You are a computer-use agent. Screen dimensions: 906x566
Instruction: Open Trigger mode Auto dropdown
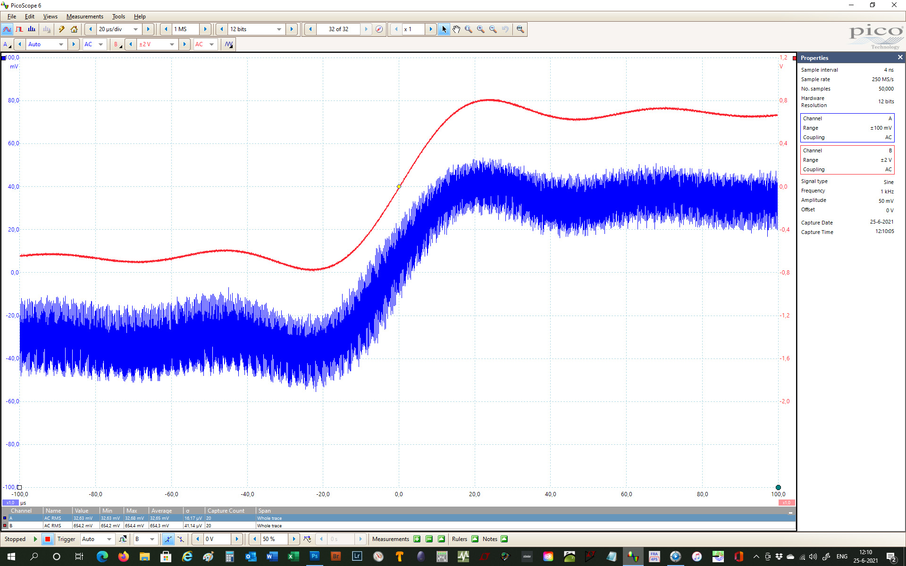click(x=109, y=539)
